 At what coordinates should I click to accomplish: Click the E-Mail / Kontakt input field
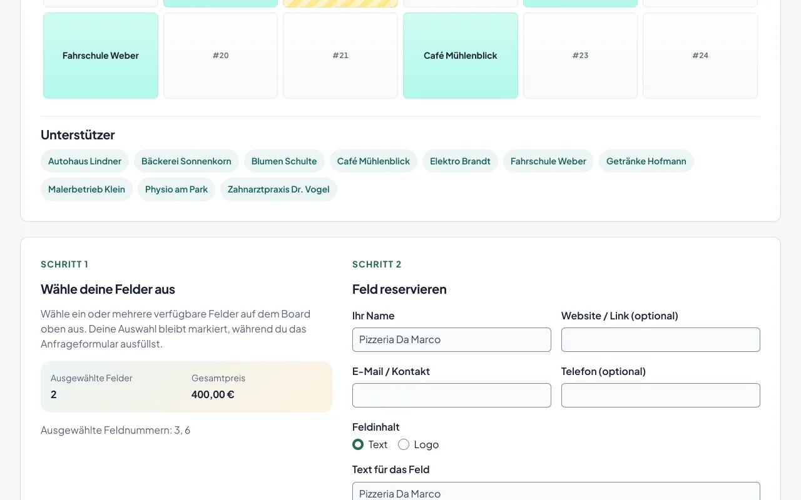tap(452, 395)
